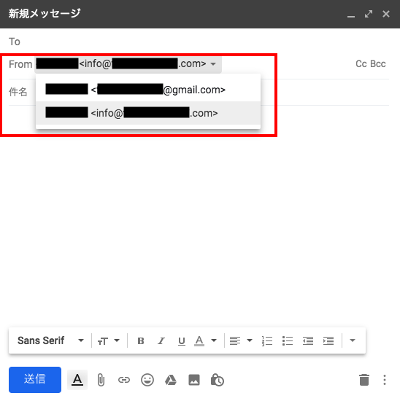Toggle italic formatting
Screen dimensions: 400x401
click(161, 340)
